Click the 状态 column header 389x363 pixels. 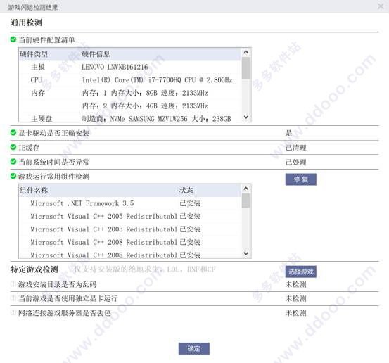point(186,191)
